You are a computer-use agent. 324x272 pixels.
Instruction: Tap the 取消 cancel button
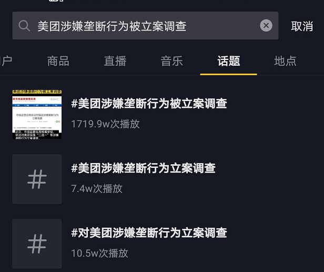point(302,26)
